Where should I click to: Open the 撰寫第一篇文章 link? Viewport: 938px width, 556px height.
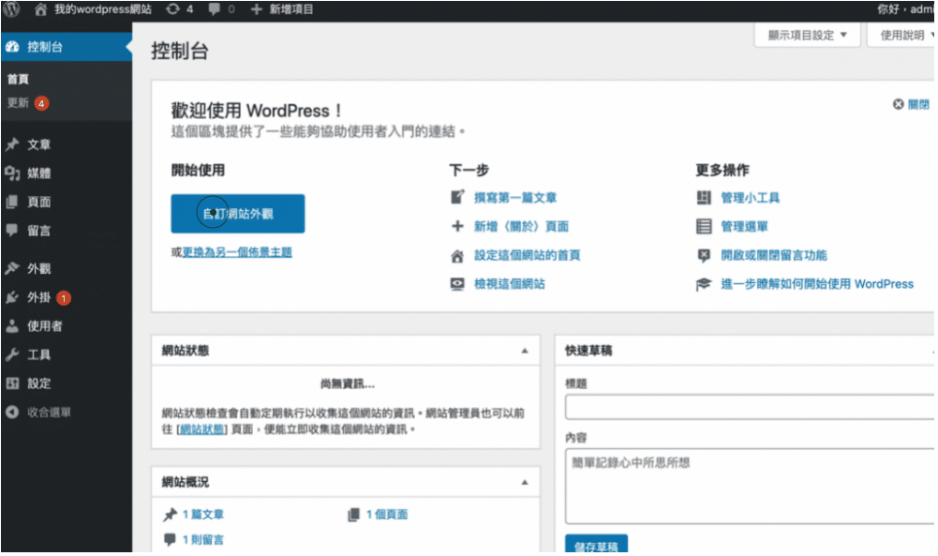pyautogui.click(x=515, y=198)
